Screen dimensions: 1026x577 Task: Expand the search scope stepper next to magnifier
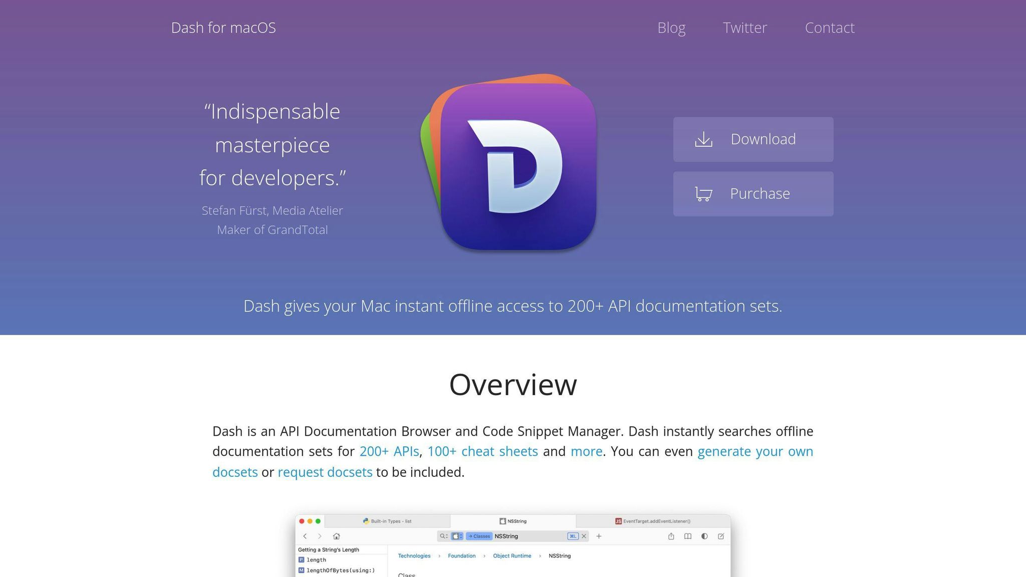pos(446,536)
